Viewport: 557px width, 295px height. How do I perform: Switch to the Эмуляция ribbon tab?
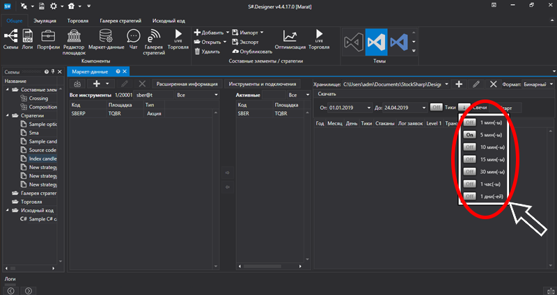pos(45,21)
